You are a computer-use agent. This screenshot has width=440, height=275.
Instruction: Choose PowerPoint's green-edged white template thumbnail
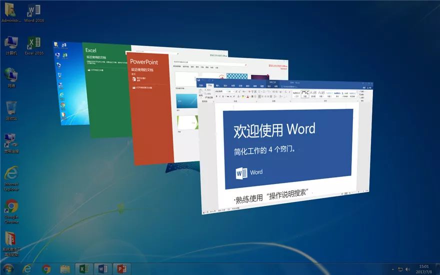187,122
